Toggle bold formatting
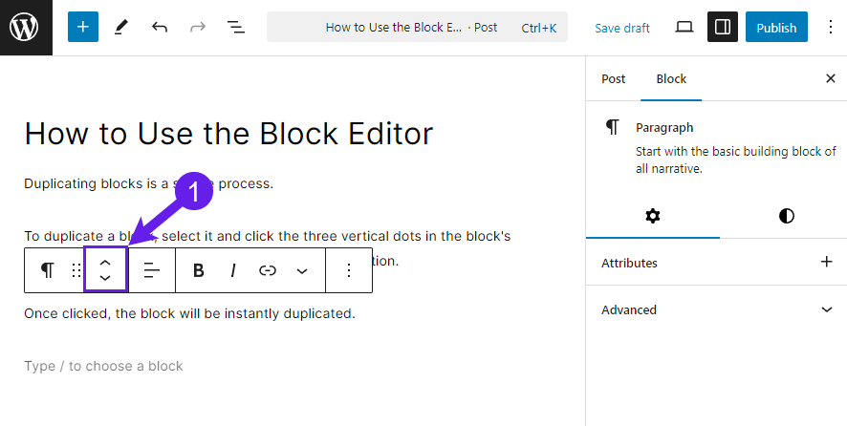 (x=198, y=270)
